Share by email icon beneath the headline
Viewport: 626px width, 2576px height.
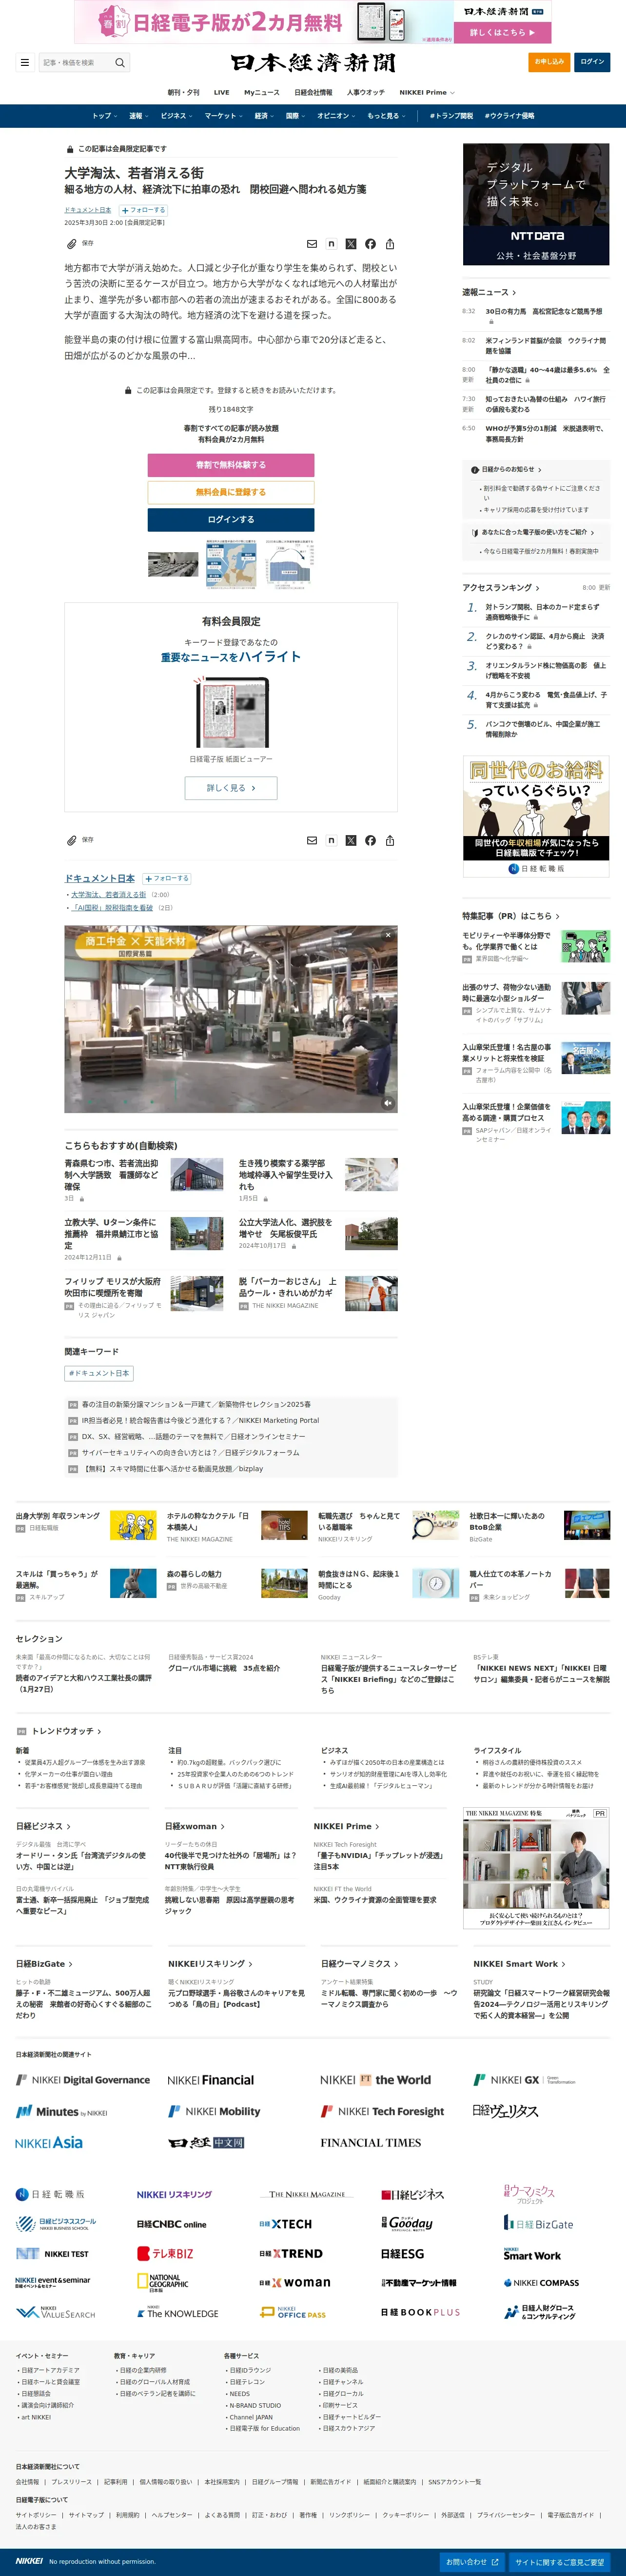coord(312,244)
